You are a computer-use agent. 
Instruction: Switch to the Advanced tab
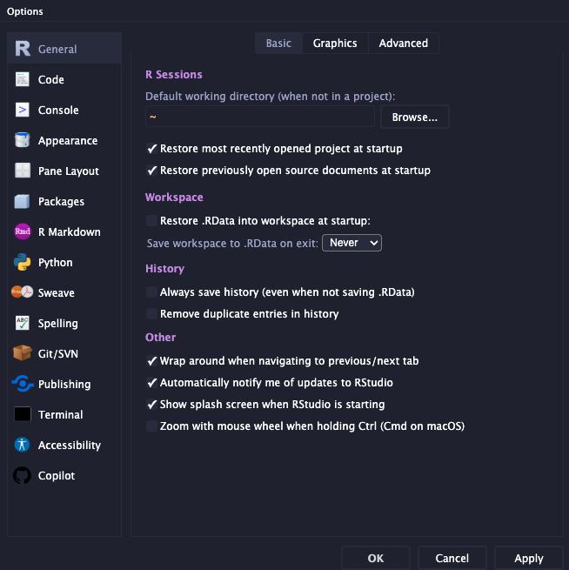403,44
